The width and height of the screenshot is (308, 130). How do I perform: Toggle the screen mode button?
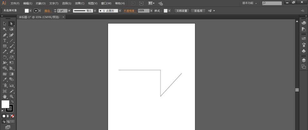pyautogui.click(x=8, y=127)
